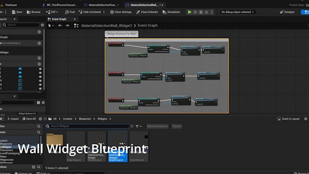Expand chevron after 'Widgets' in path
Viewport: 309px width, 174px height.
tap(110, 119)
